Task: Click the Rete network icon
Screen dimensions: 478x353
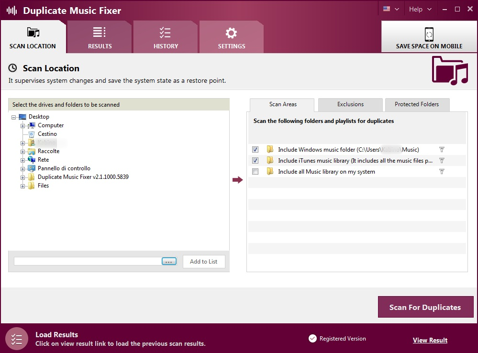Action: pos(32,160)
